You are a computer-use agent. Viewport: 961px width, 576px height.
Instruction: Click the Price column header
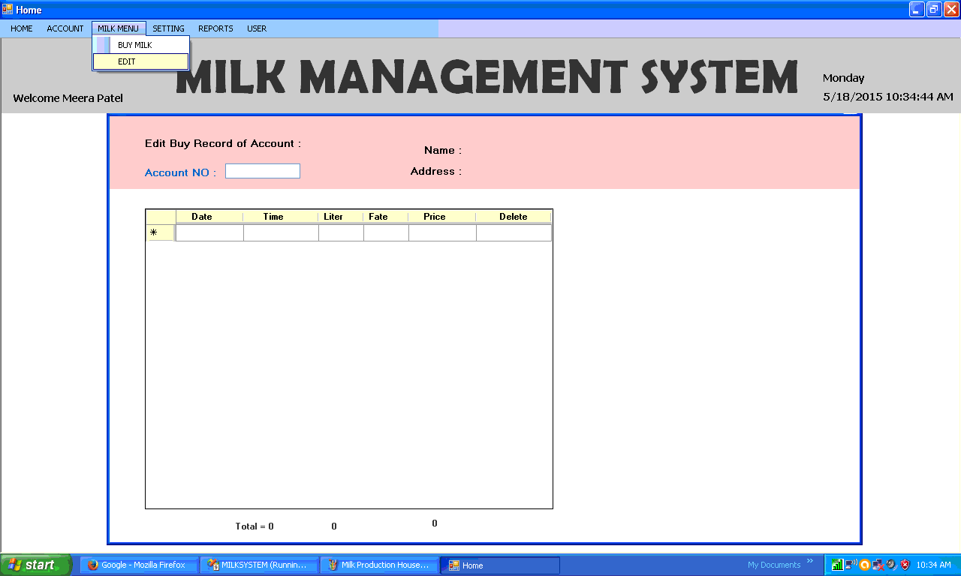click(x=435, y=217)
